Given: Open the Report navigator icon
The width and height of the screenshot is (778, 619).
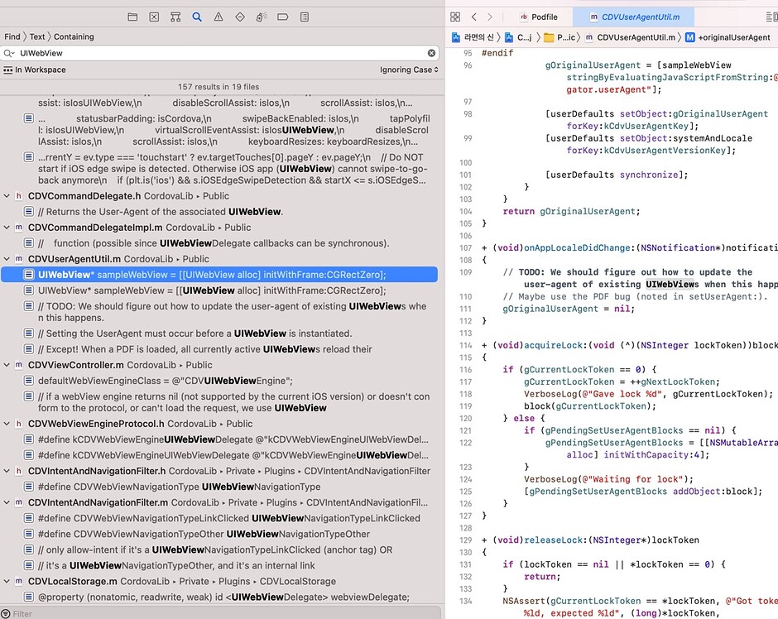Looking at the screenshot, I should point(305,17).
